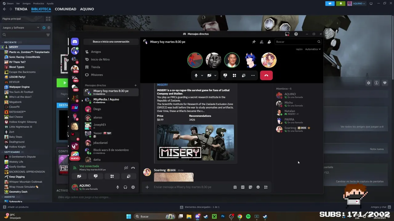This screenshot has width=394, height=221.
Task: Open Discord home logo button
Action: pos(74,41)
